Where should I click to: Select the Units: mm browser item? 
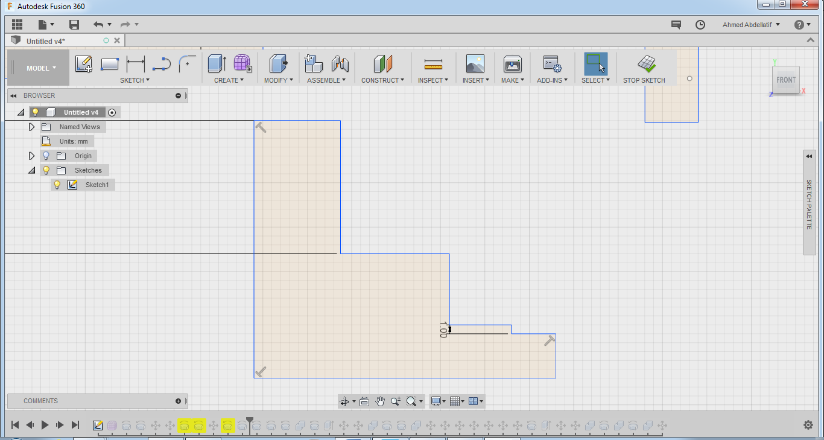(x=67, y=141)
